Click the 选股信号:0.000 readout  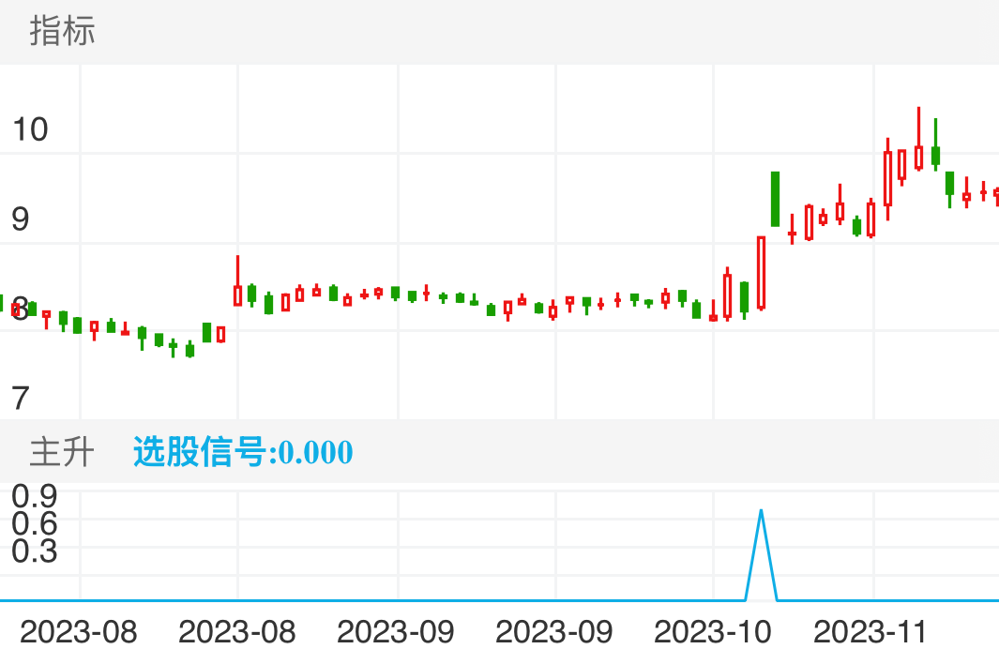pos(243,452)
